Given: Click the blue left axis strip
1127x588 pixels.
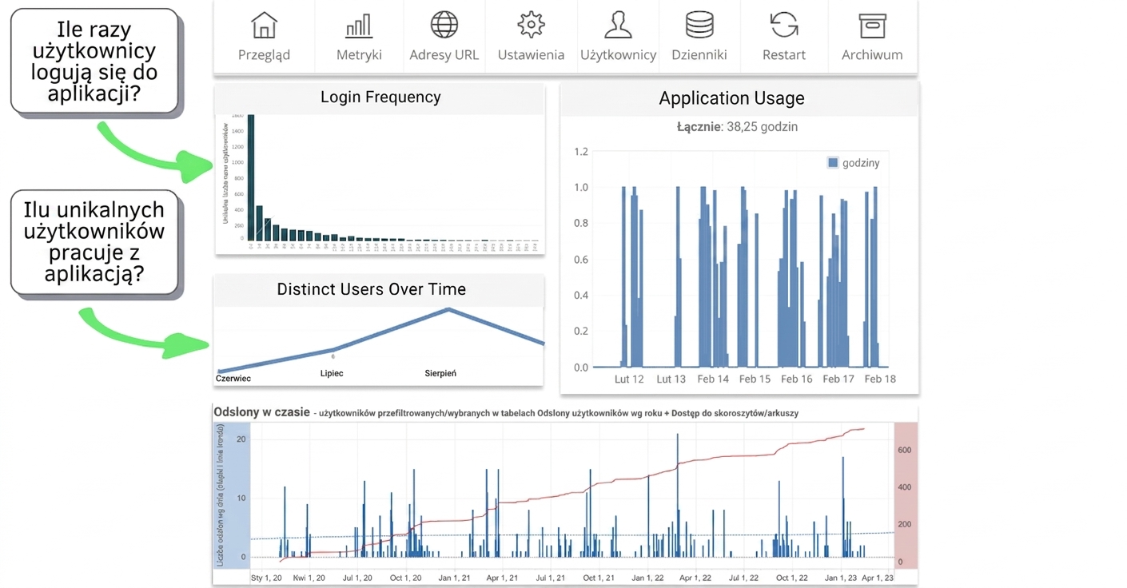Looking at the screenshot, I should tap(233, 495).
